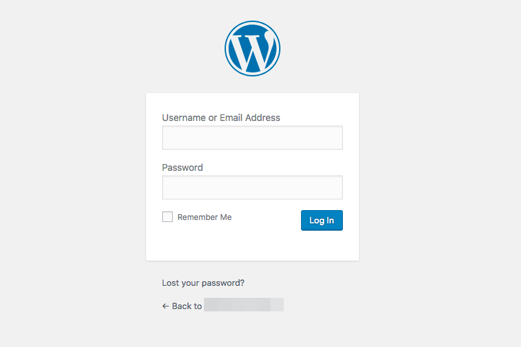Tick the Remember Me checkbox
Viewport: 521px width, 347px height.
[x=167, y=217]
